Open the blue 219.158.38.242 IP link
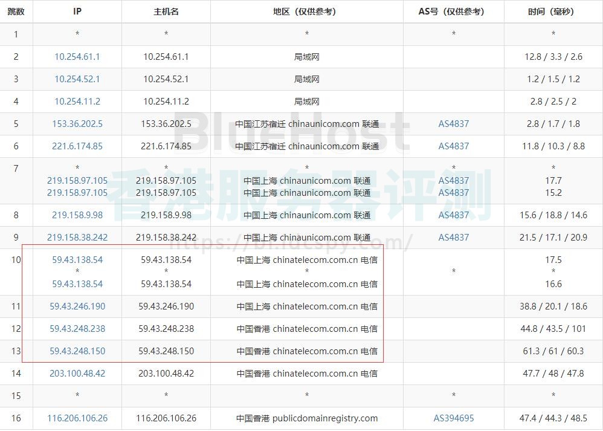This screenshot has height=431, width=603. pyautogui.click(x=77, y=238)
